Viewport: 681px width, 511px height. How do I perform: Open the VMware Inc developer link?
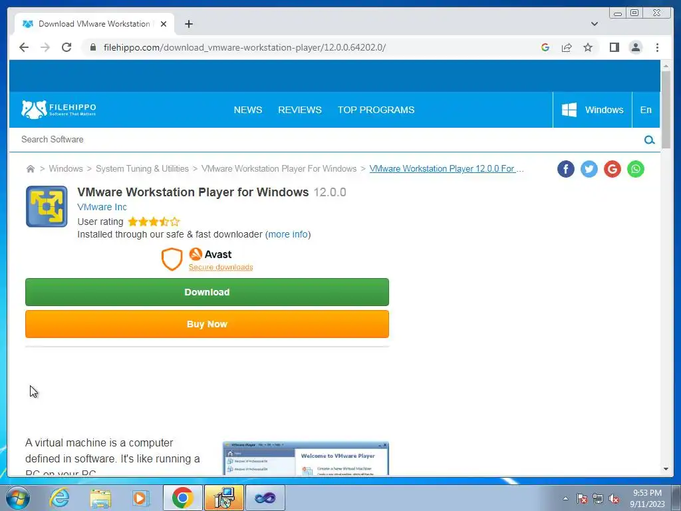(102, 207)
